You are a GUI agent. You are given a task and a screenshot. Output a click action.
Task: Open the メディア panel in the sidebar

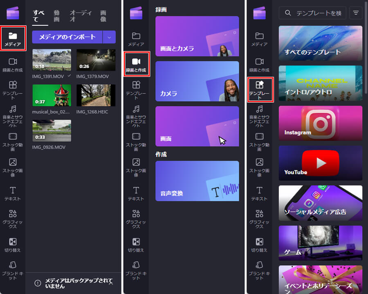12,38
